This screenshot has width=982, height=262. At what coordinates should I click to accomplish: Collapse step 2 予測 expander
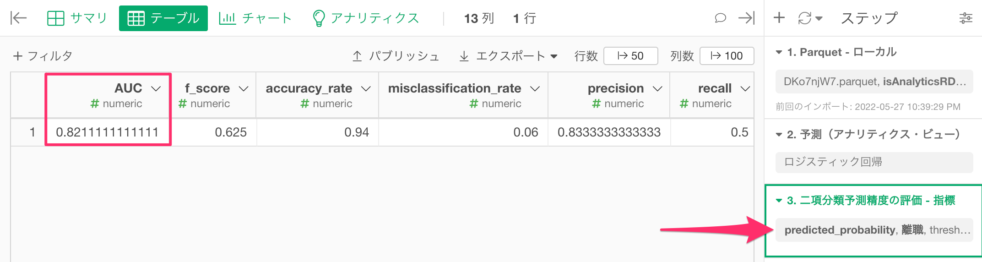pos(779,134)
